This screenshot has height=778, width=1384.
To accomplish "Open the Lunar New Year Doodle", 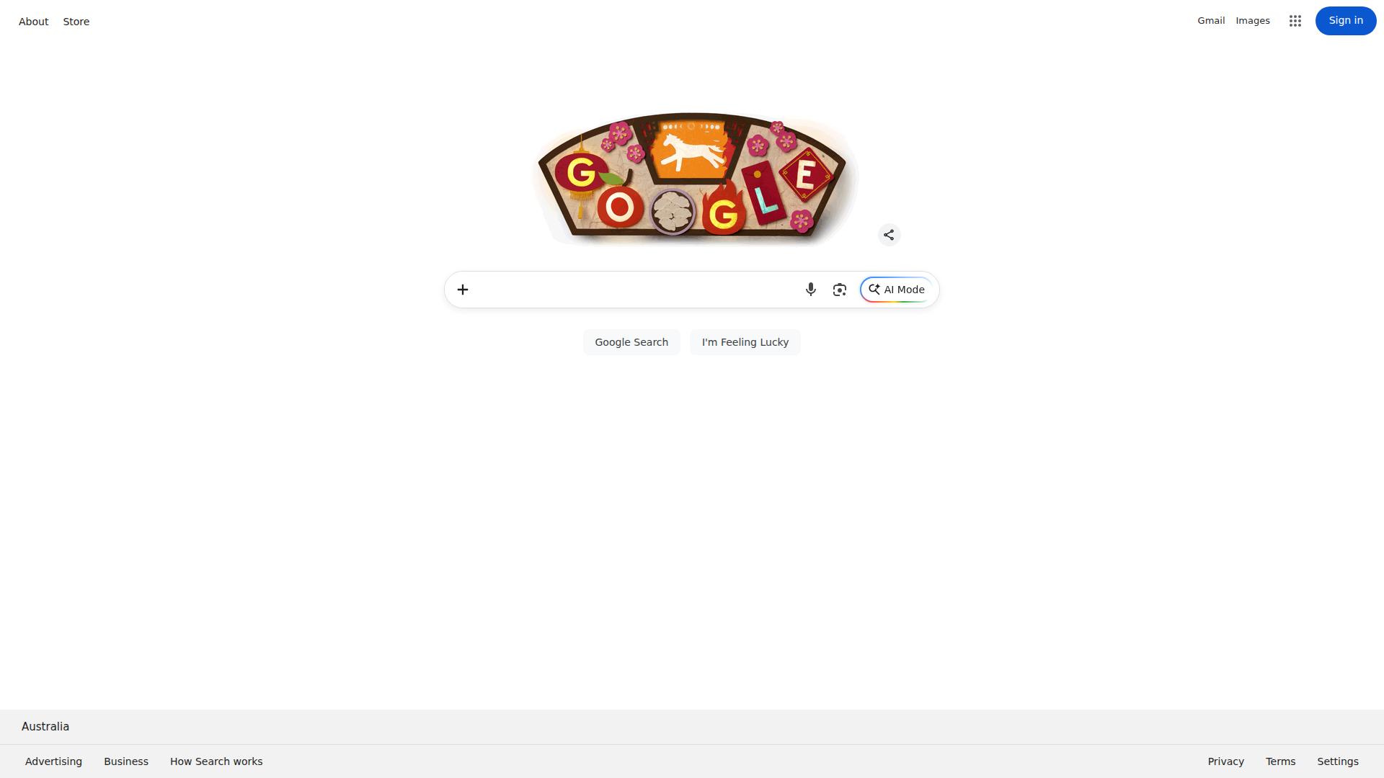I will 692,179.
